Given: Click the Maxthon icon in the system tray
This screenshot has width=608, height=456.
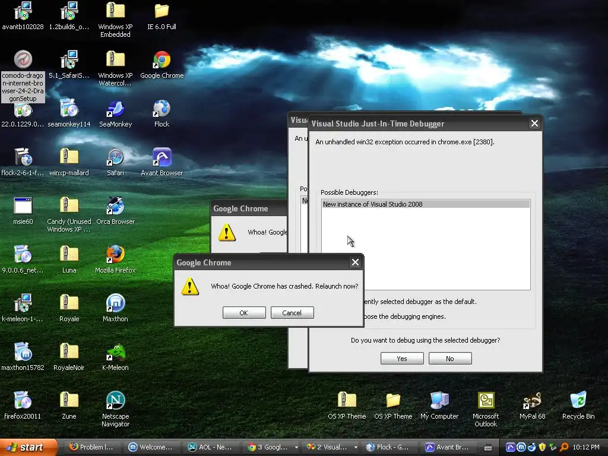Looking at the screenshot, I should coord(521,447).
